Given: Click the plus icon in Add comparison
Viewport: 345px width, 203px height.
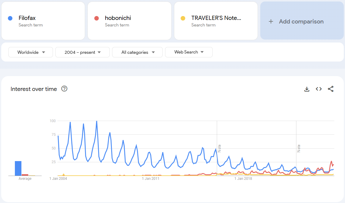Looking at the screenshot, I should [271, 21].
